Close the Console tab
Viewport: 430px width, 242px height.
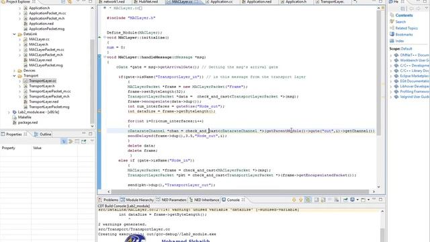click(x=243, y=200)
